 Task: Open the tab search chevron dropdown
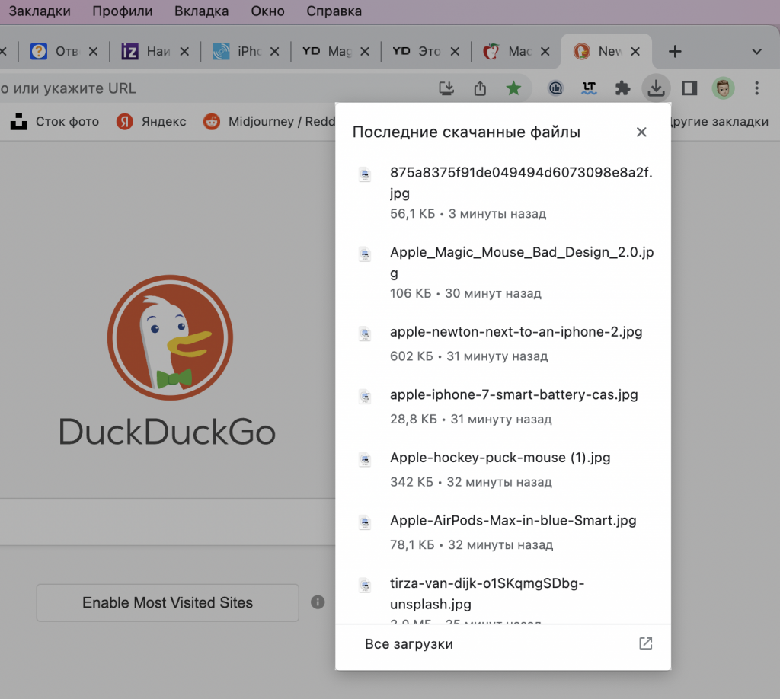coord(755,51)
